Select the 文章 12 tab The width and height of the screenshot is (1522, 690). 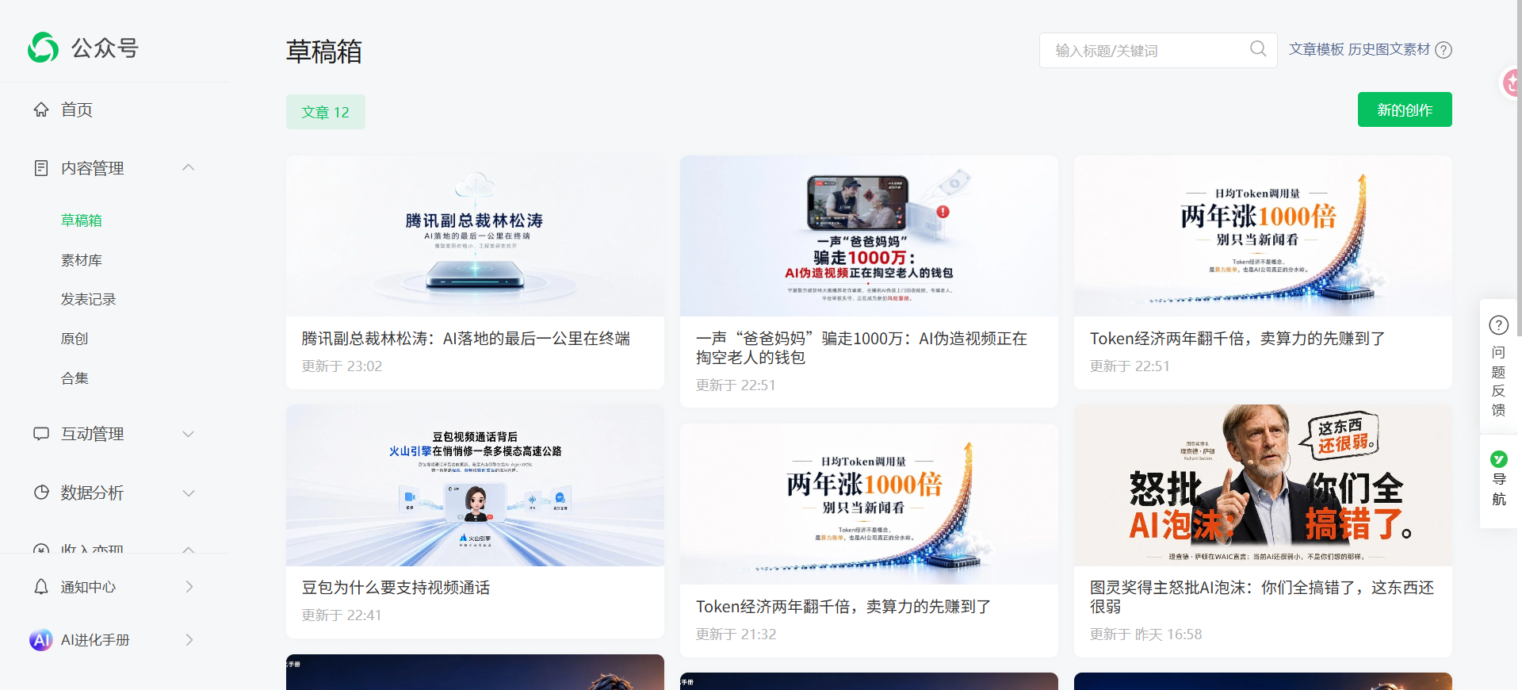pyautogui.click(x=326, y=112)
